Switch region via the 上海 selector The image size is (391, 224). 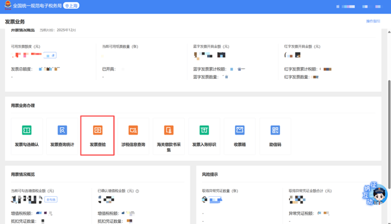[71, 5]
